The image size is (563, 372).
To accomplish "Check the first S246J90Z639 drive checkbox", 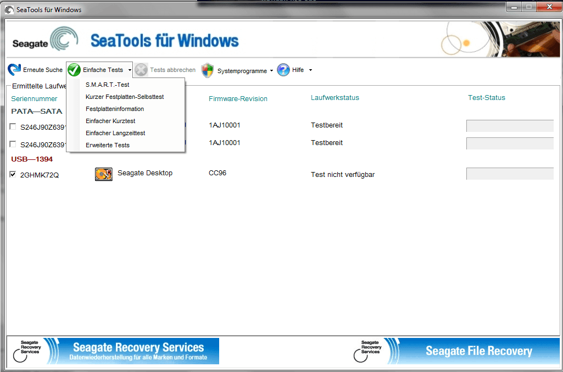I will pos(13,126).
